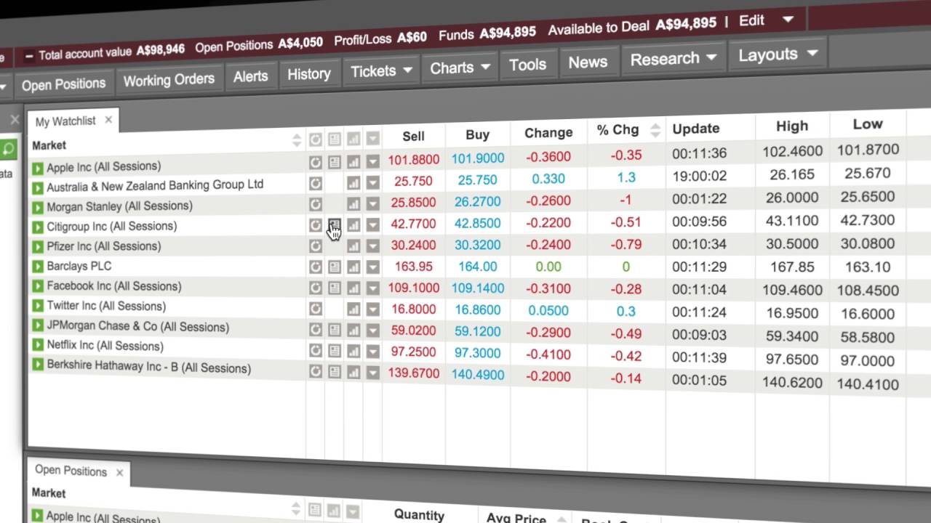The height and width of the screenshot is (523, 931).
Task: Click the green arrow icon beside Barclays PLC
Action: [x=38, y=267]
